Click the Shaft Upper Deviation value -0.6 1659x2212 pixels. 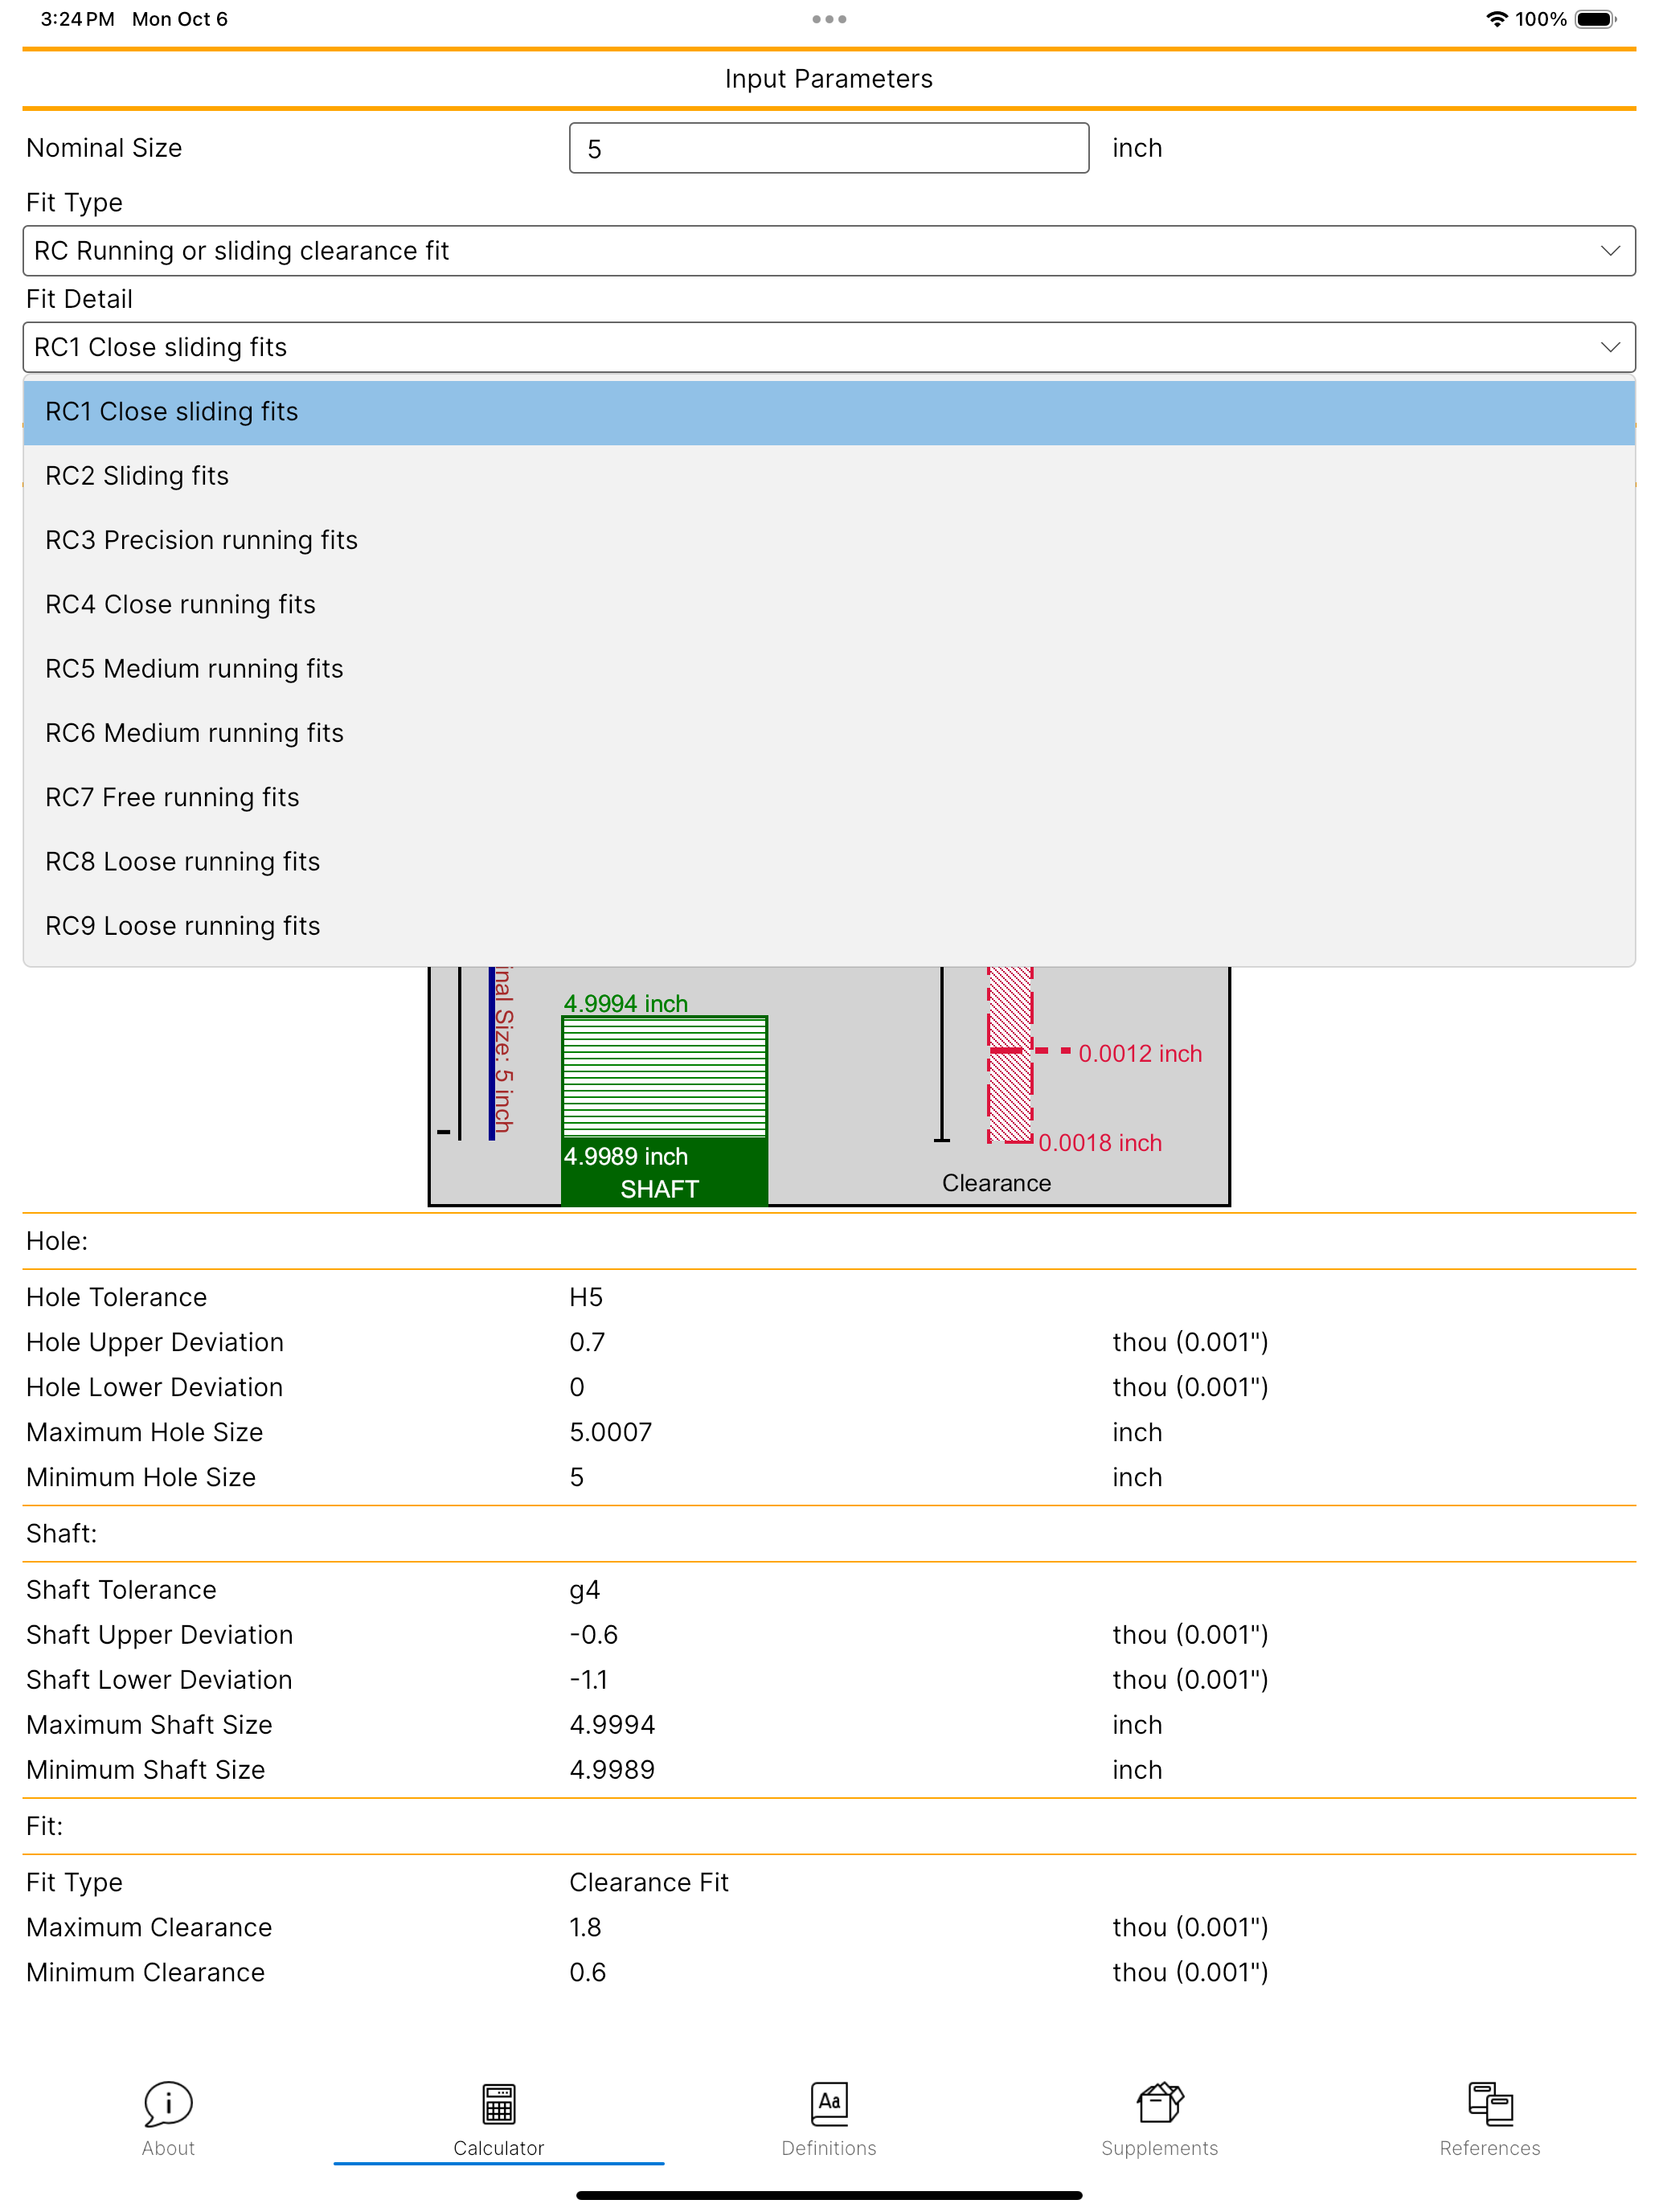[594, 1635]
